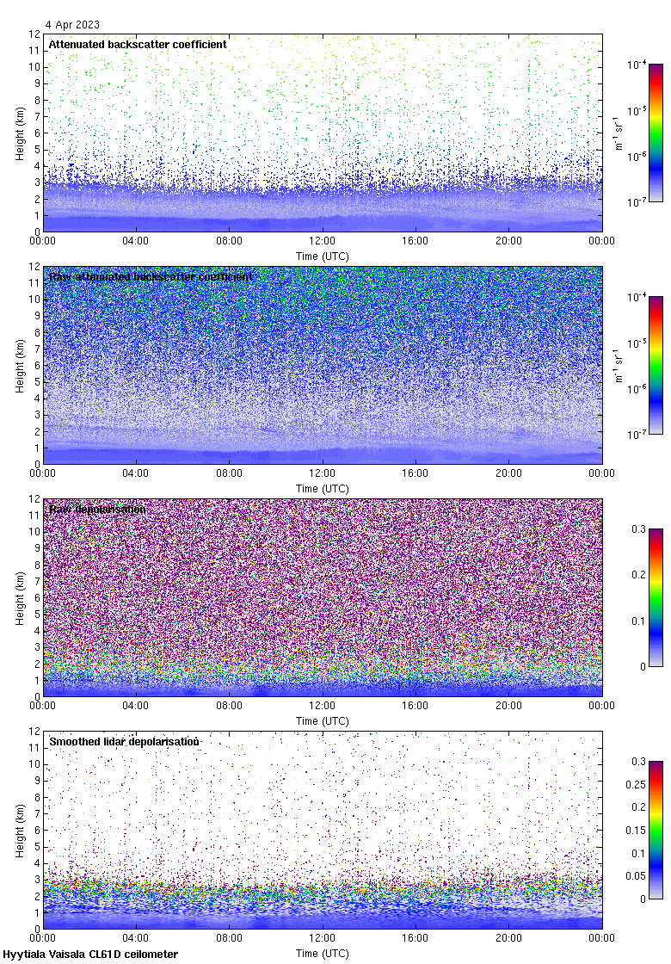Screen dimensions: 671x964
Task: Click the 10⁻⁵ label on second color bar
Action: pyautogui.click(x=637, y=343)
